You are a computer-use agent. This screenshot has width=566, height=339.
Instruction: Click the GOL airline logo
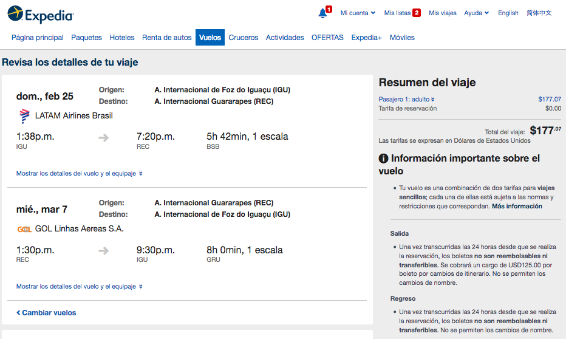pos(24,229)
